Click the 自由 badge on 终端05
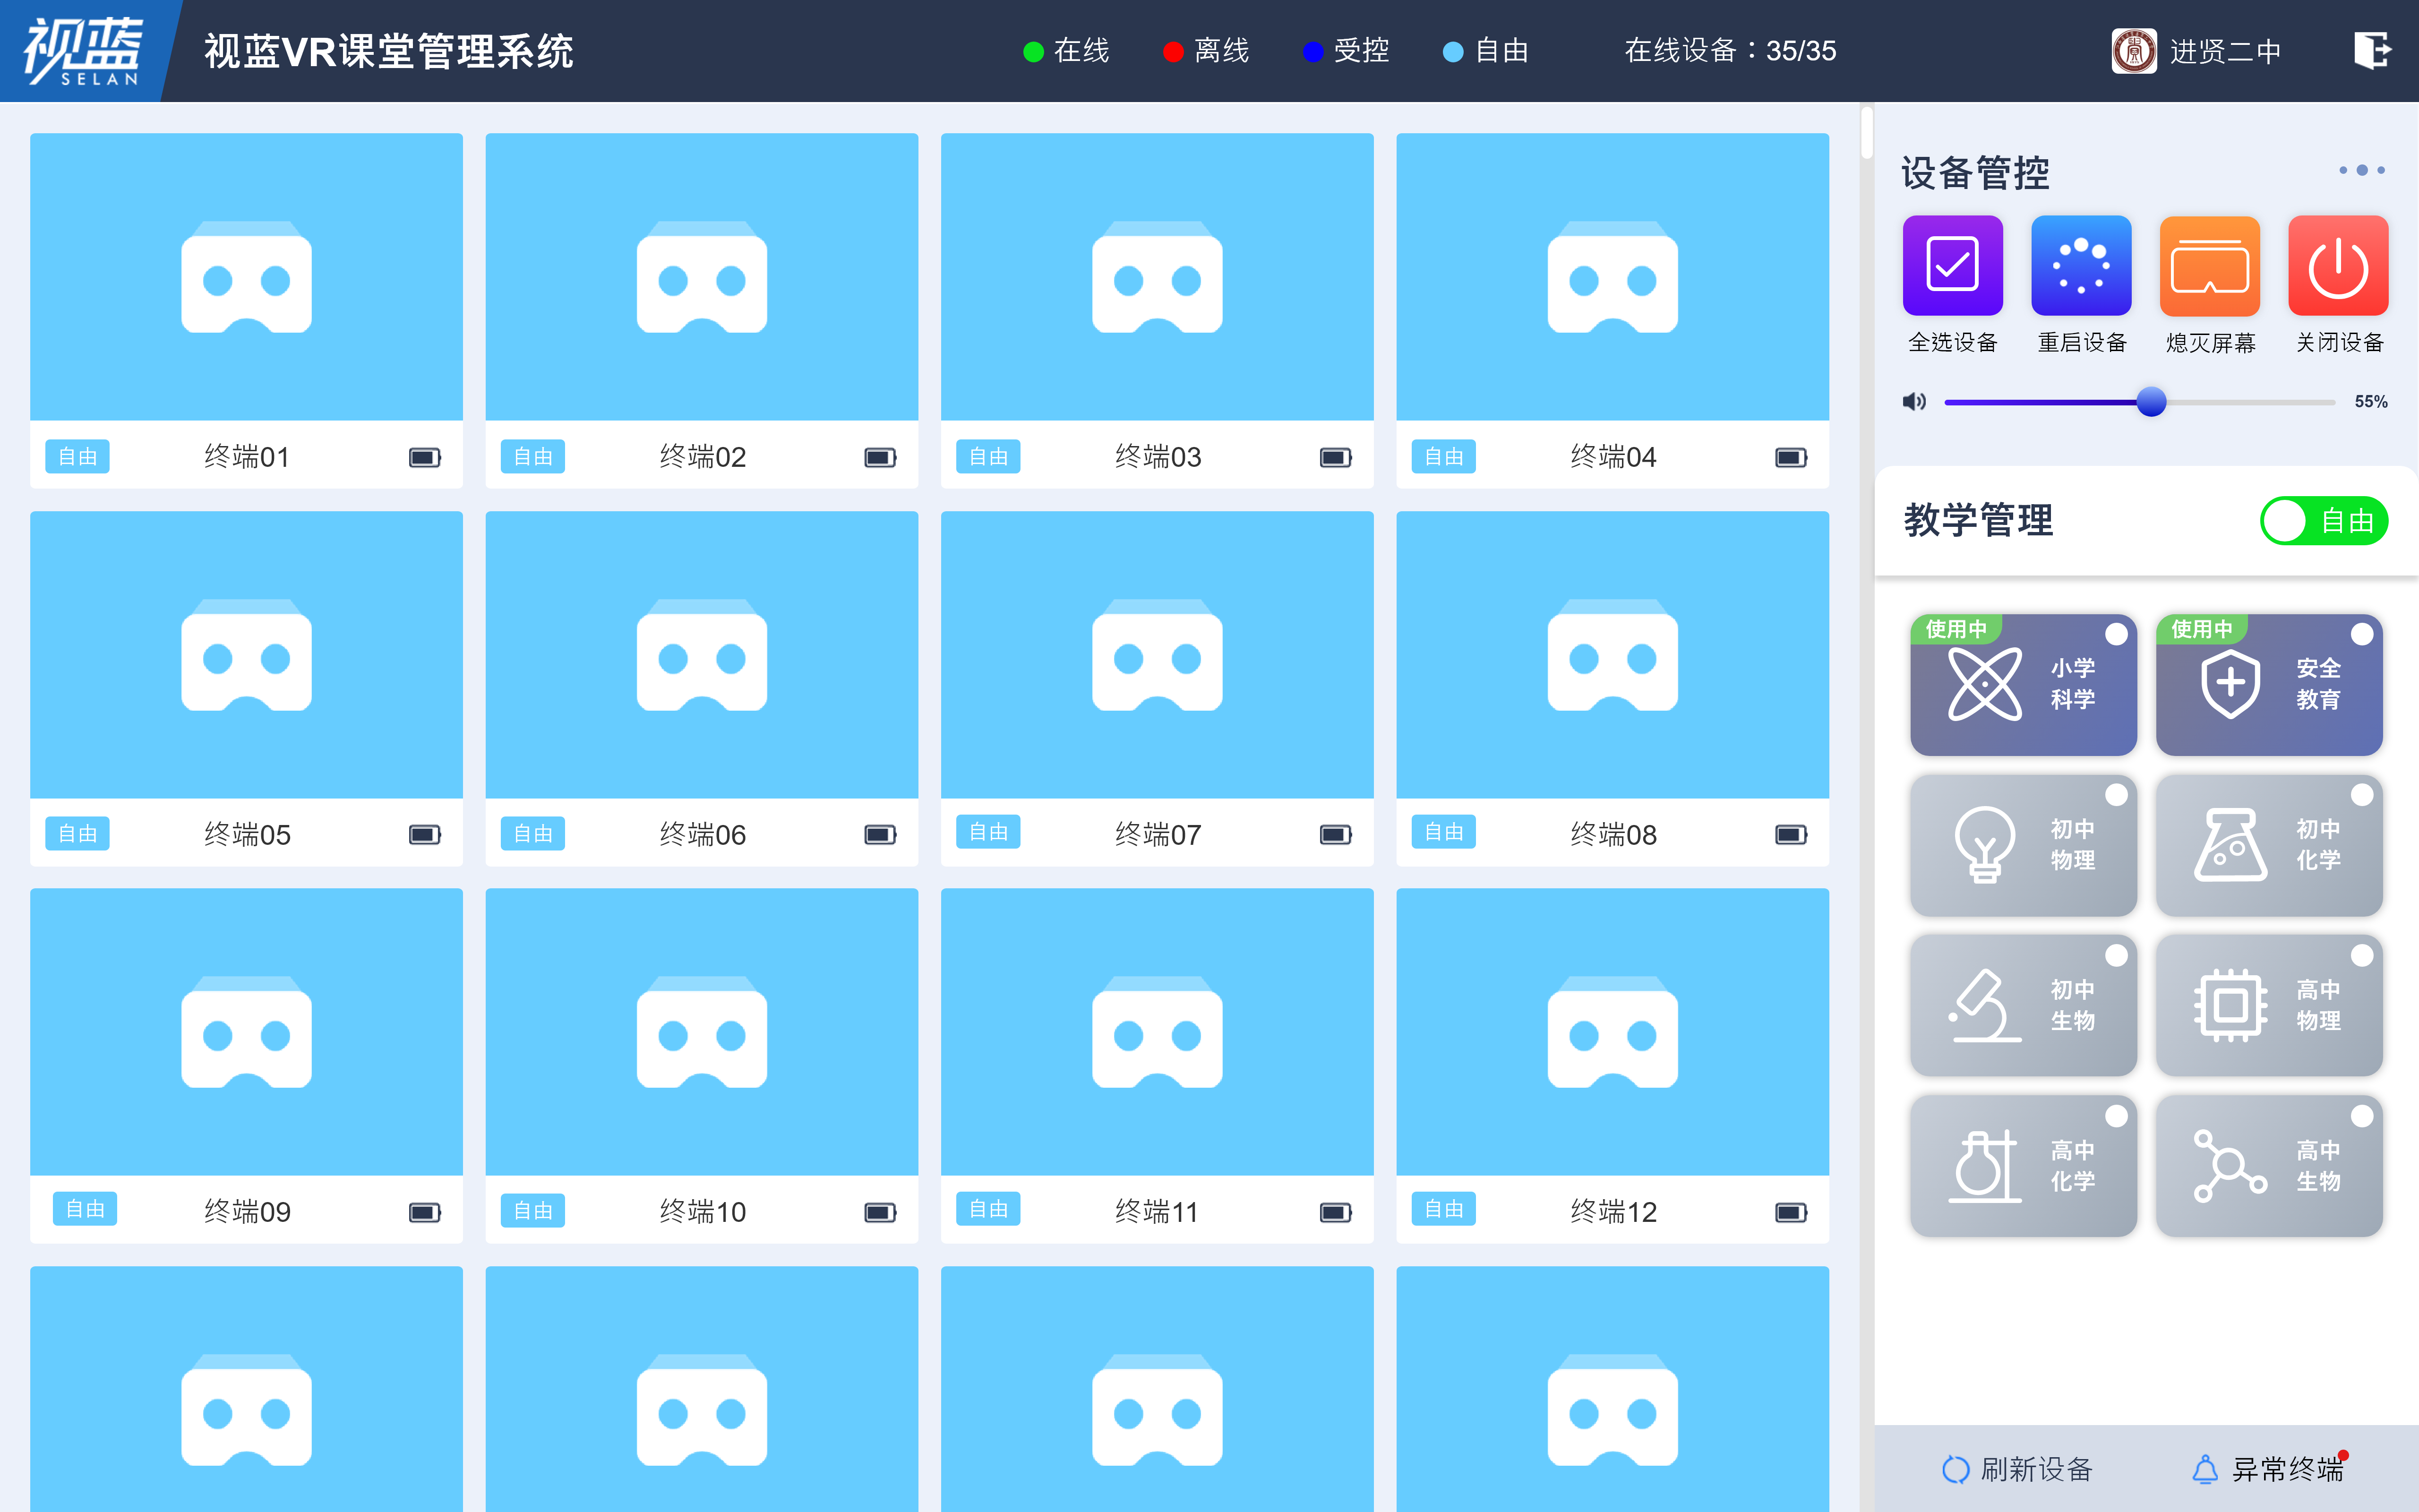This screenshot has width=2419, height=1512. [77, 834]
